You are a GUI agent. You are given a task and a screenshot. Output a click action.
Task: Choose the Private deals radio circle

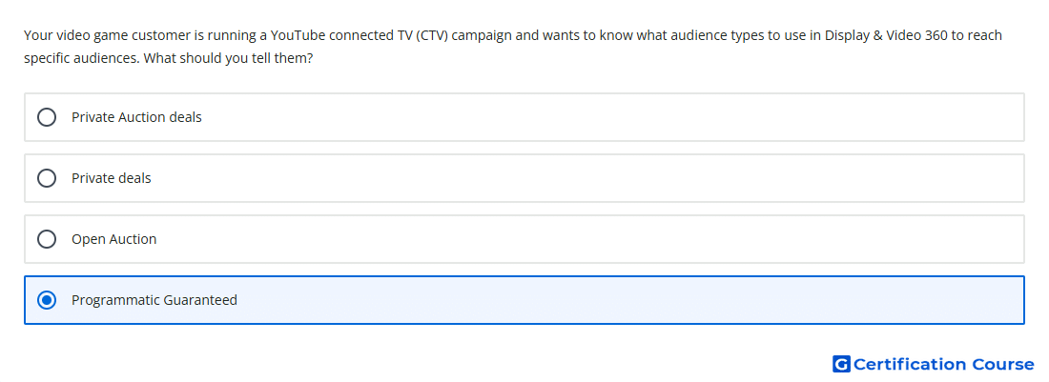point(46,178)
